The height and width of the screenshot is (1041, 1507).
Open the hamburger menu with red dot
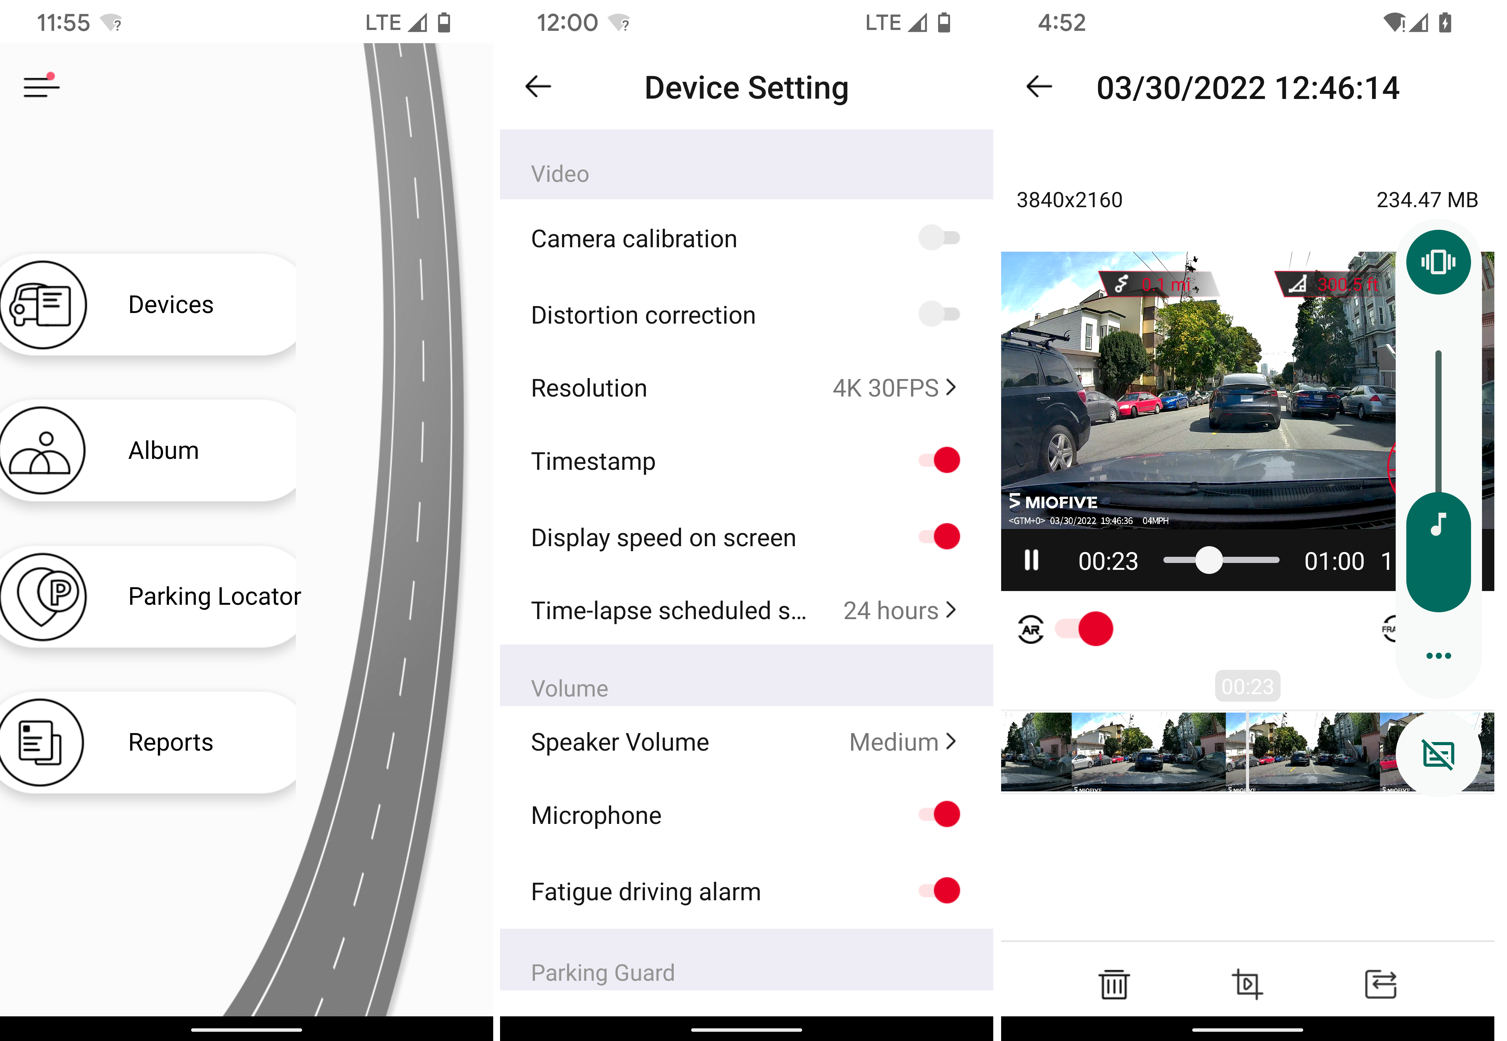coord(41,86)
